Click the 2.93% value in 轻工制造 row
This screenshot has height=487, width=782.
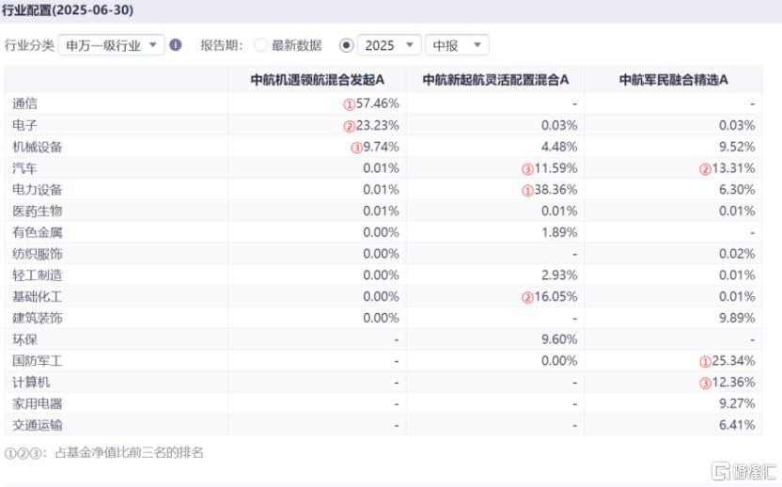[x=559, y=275]
